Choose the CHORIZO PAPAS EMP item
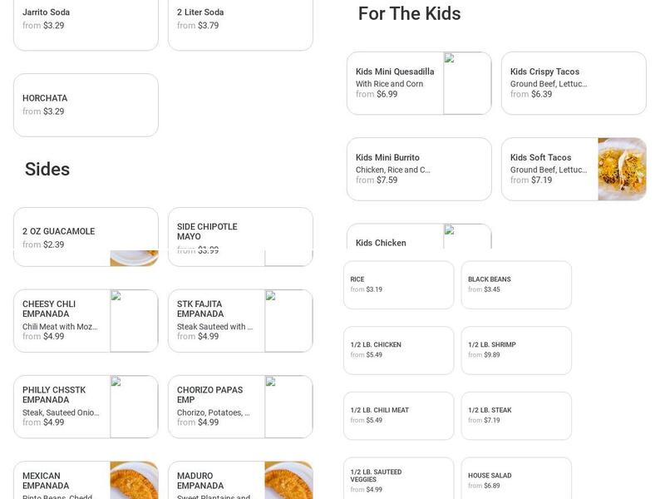Screen dimensions: 665x499 (x=217, y=407)
